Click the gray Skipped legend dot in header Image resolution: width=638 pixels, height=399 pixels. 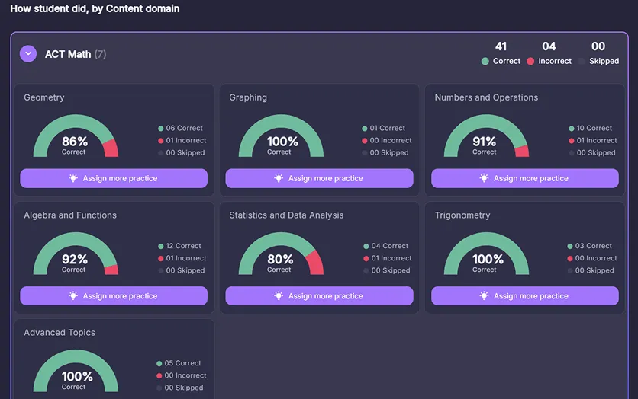coord(582,61)
